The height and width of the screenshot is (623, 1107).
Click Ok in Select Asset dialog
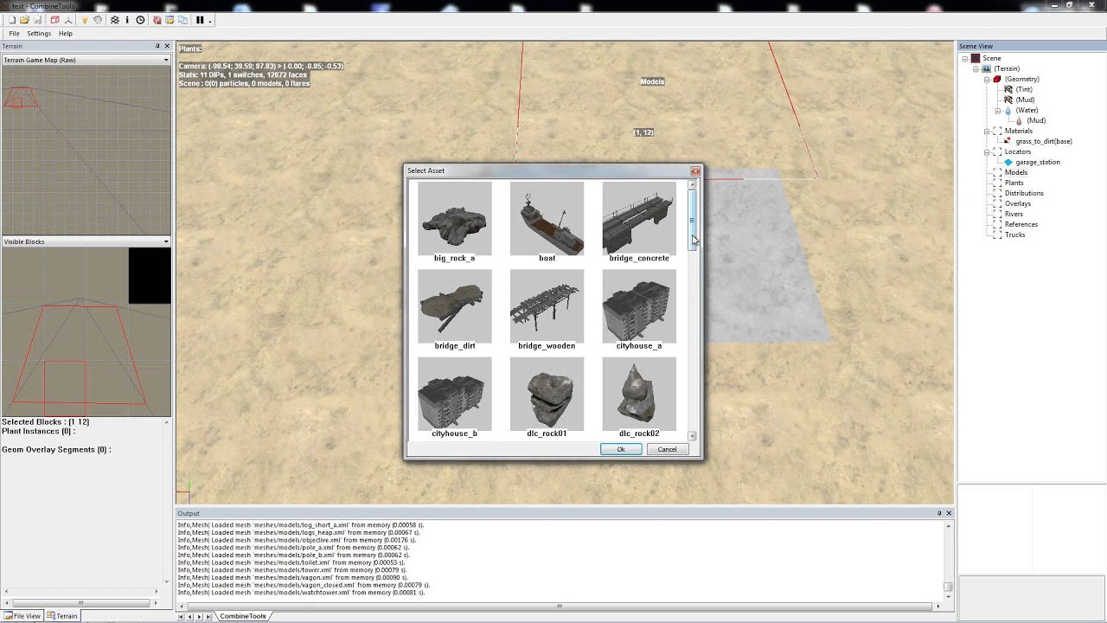(621, 449)
